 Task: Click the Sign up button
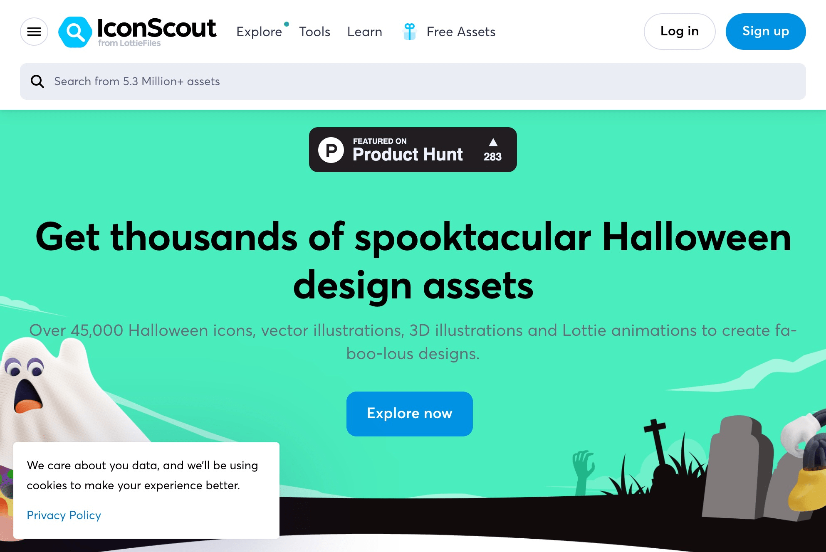click(766, 32)
